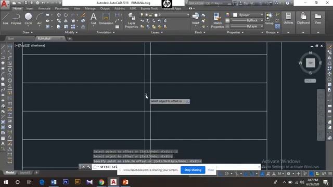Select the Line tool in Draw panel
This screenshot has height=187, width=333.
[6, 19]
